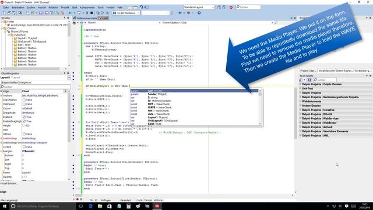Viewport: 373px width, 210px height.
Task: Expand Delphi Projekte | XML palette category
Action: pyautogui.click(x=300, y=135)
